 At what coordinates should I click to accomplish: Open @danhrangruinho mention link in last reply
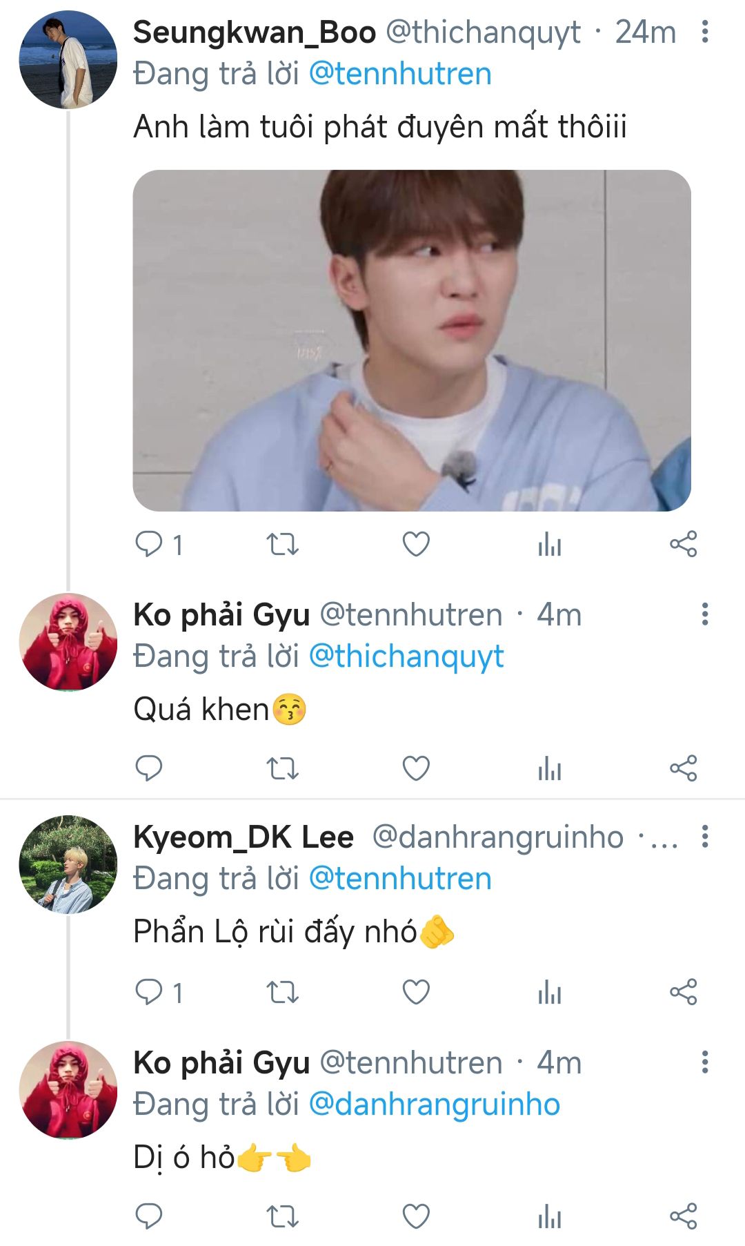435,1104
